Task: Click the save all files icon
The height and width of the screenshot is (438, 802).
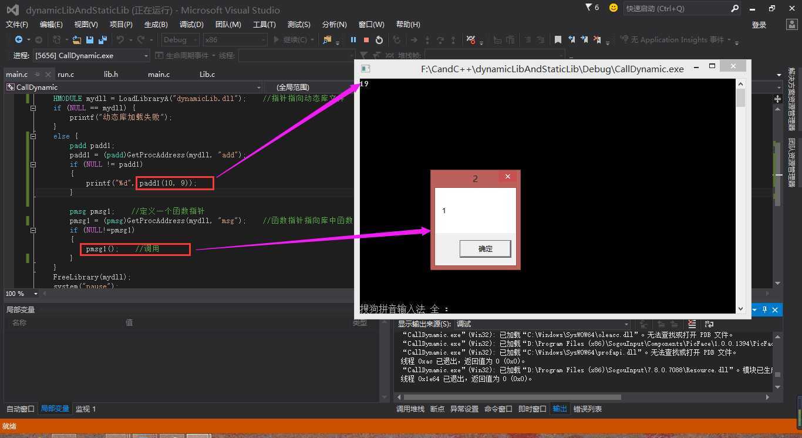Action: [x=102, y=40]
